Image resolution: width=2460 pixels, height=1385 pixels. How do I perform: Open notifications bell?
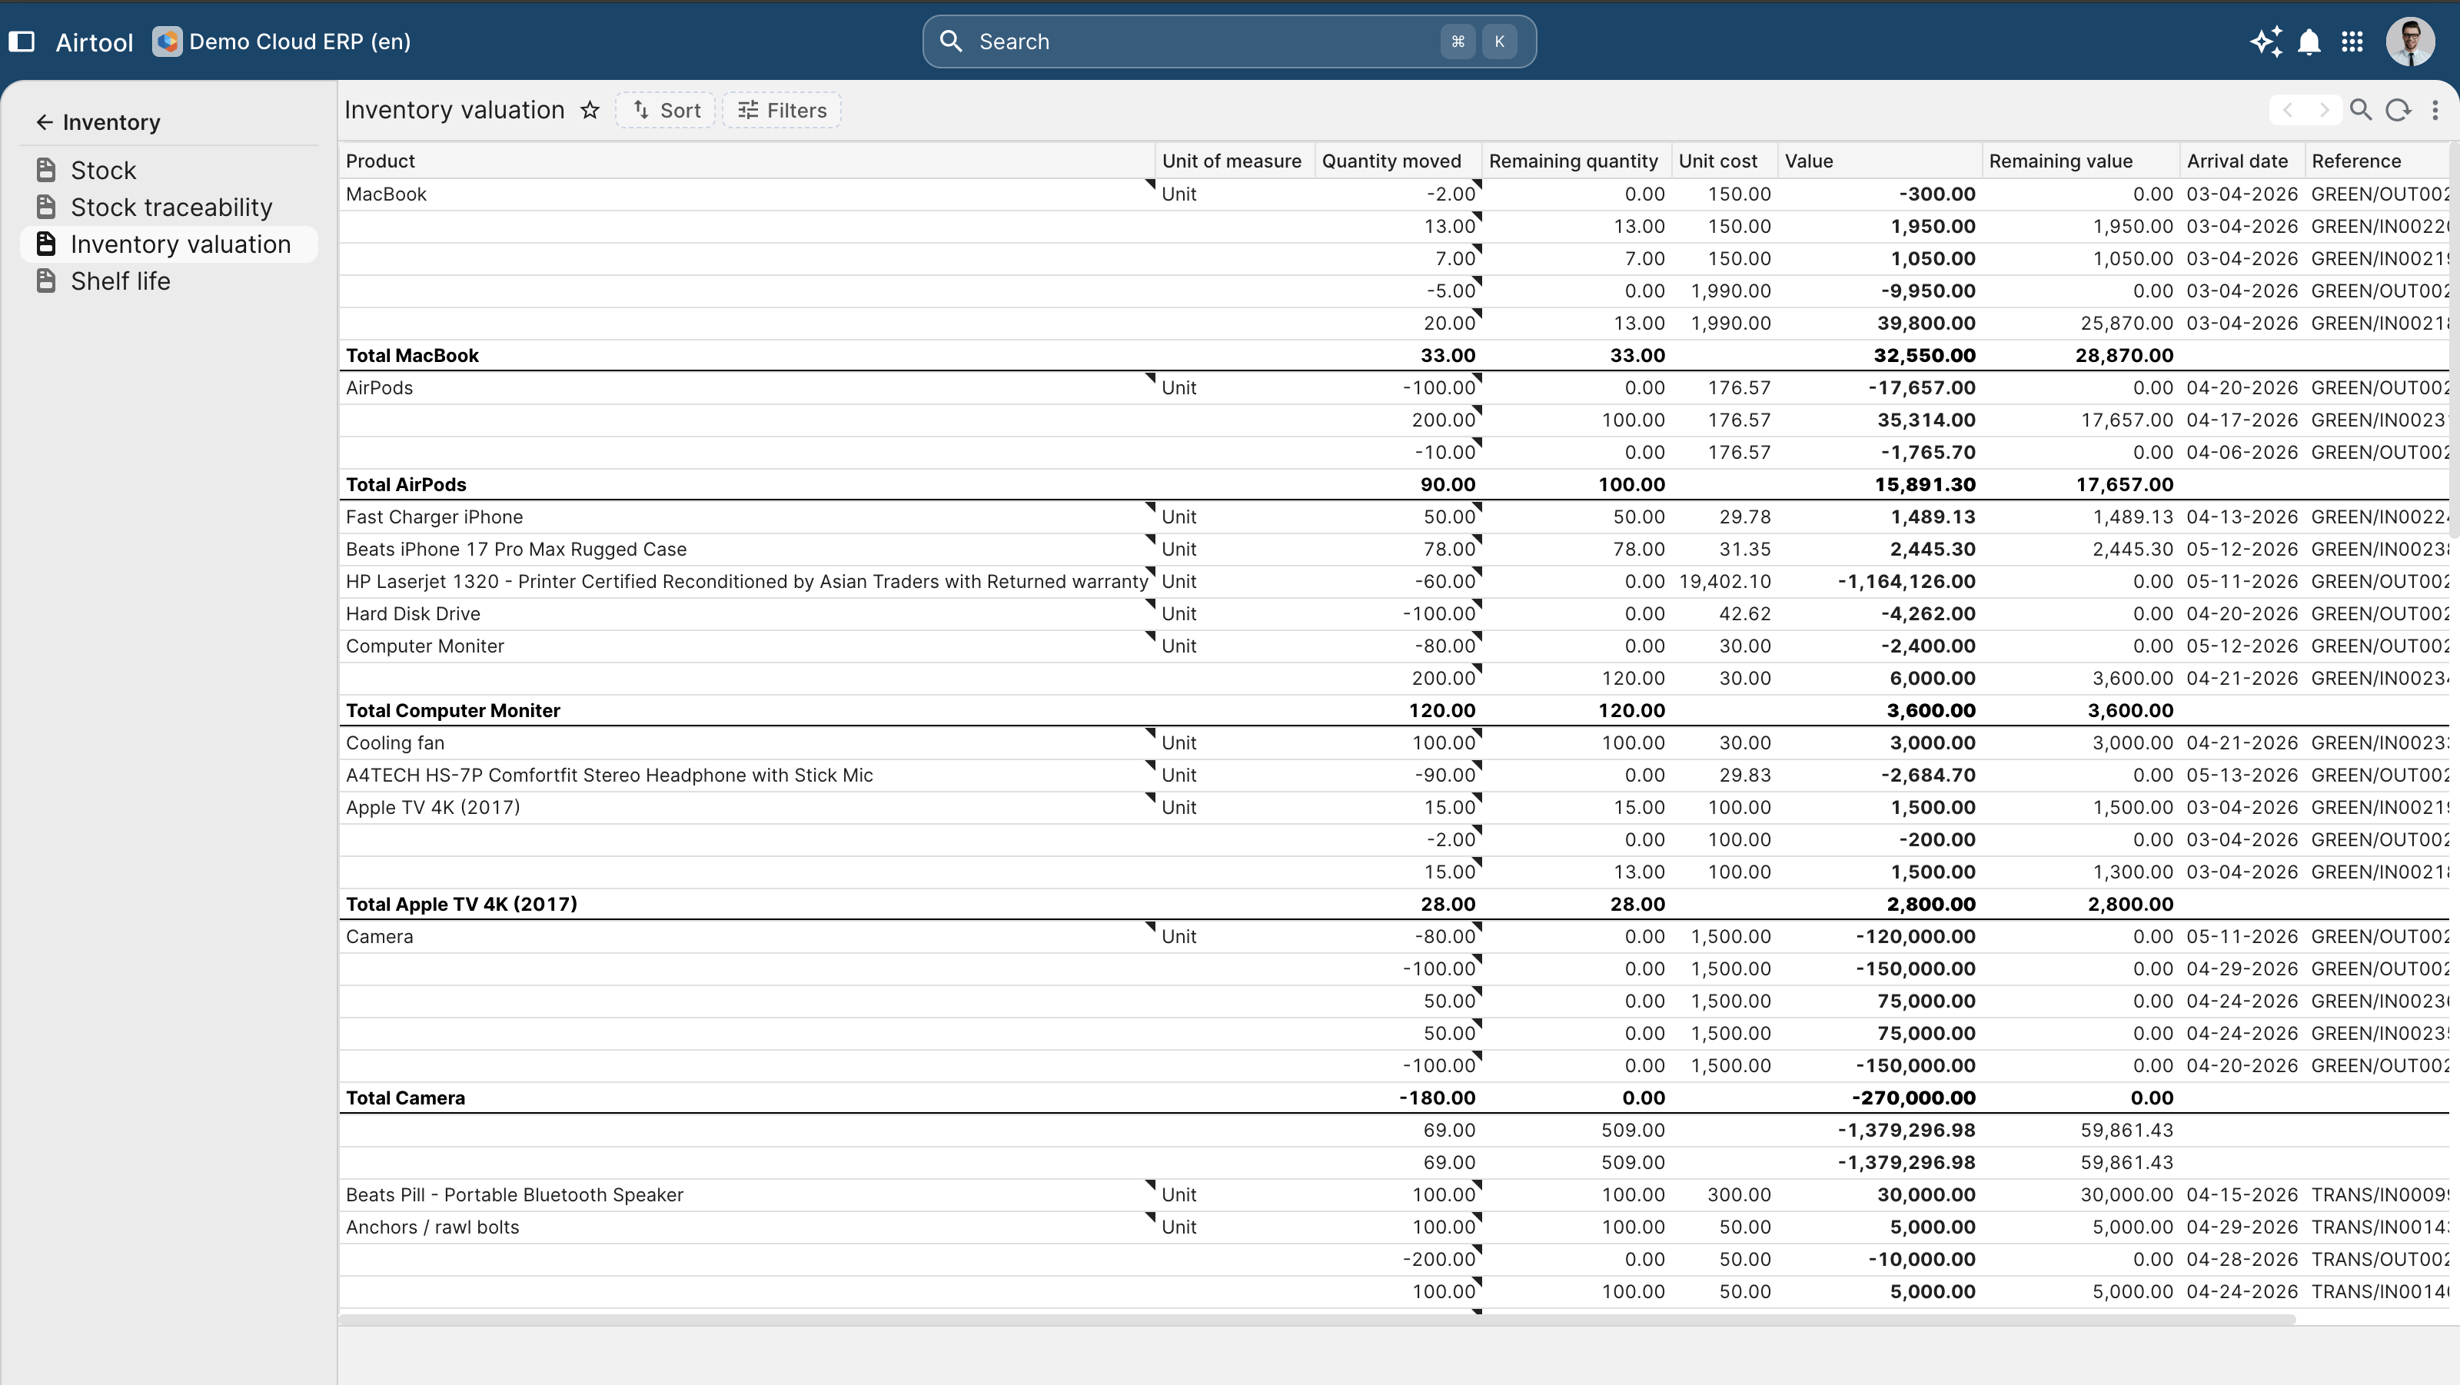(2309, 42)
